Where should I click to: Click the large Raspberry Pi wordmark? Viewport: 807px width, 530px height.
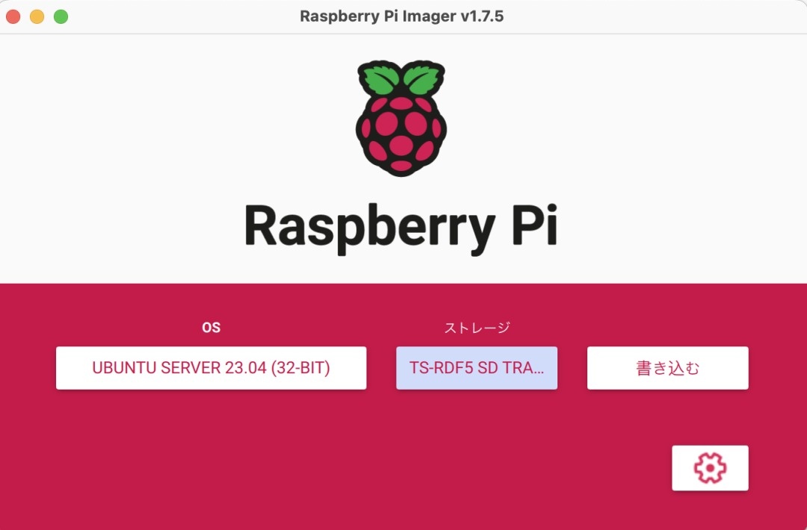tap(401, 227)
